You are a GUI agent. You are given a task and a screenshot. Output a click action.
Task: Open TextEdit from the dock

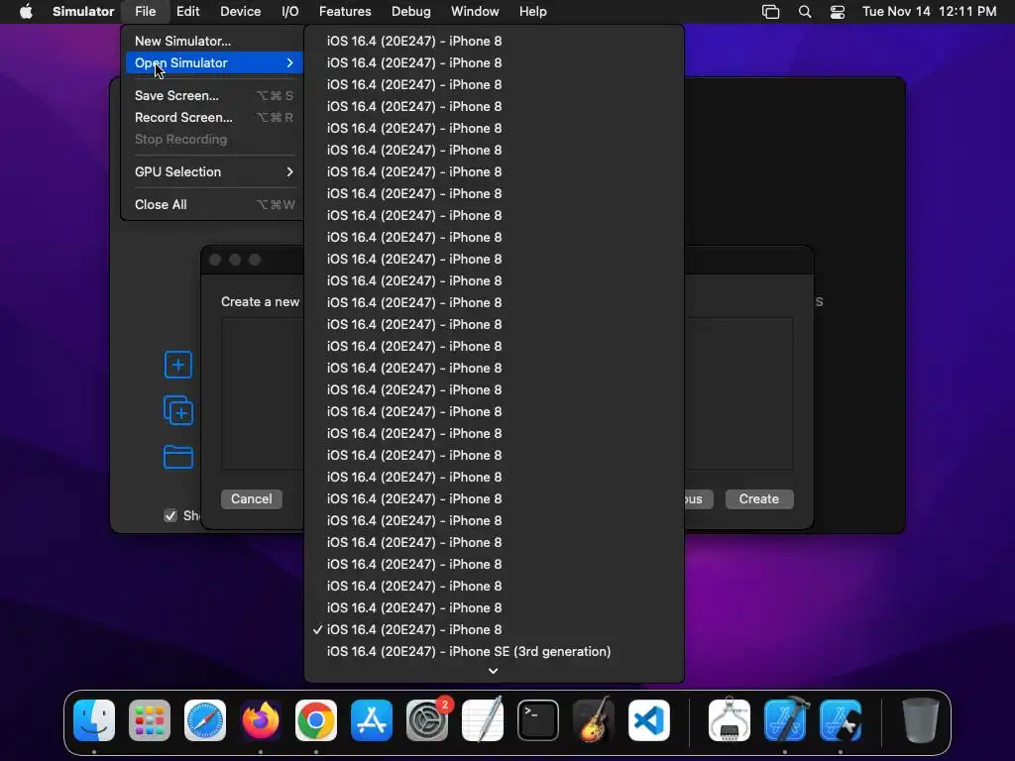pos(483,720)
